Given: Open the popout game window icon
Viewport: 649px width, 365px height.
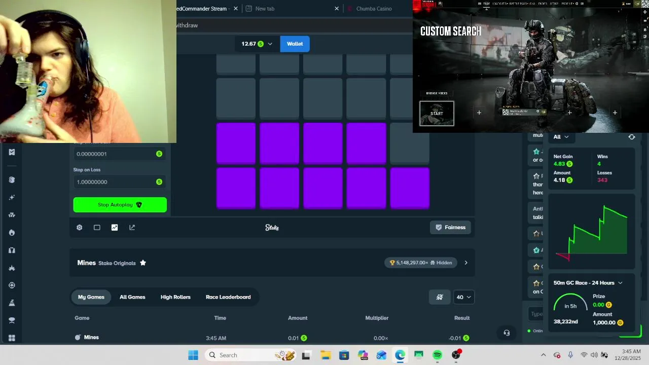Looking at the screenshot, I should [x=132, y=228].
